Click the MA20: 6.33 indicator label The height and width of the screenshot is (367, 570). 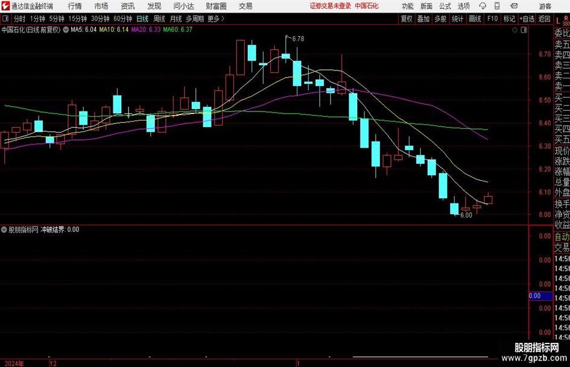(146, 30)
